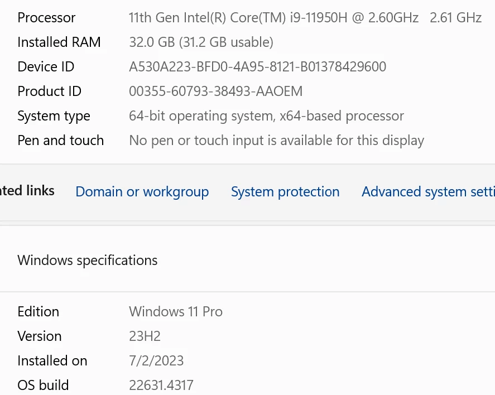Select version value '23H2'
The image size is (495, 395).
point(145,336)
